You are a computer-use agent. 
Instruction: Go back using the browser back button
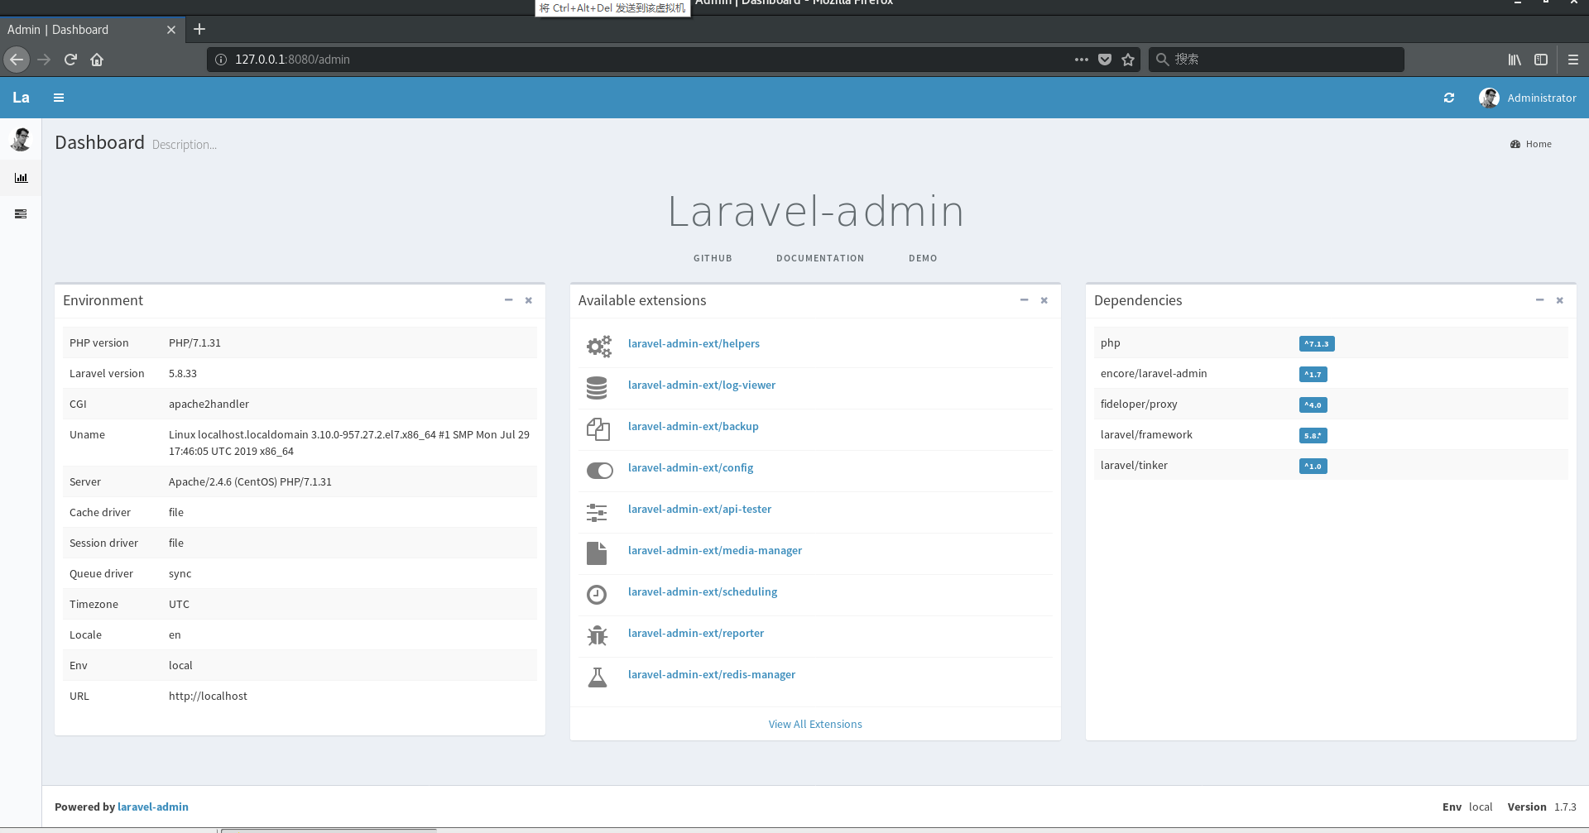tap(17, 60)
